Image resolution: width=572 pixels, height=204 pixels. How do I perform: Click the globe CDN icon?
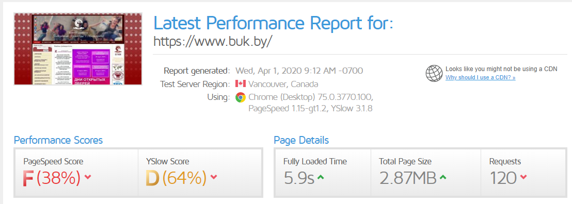pos(434,73)
